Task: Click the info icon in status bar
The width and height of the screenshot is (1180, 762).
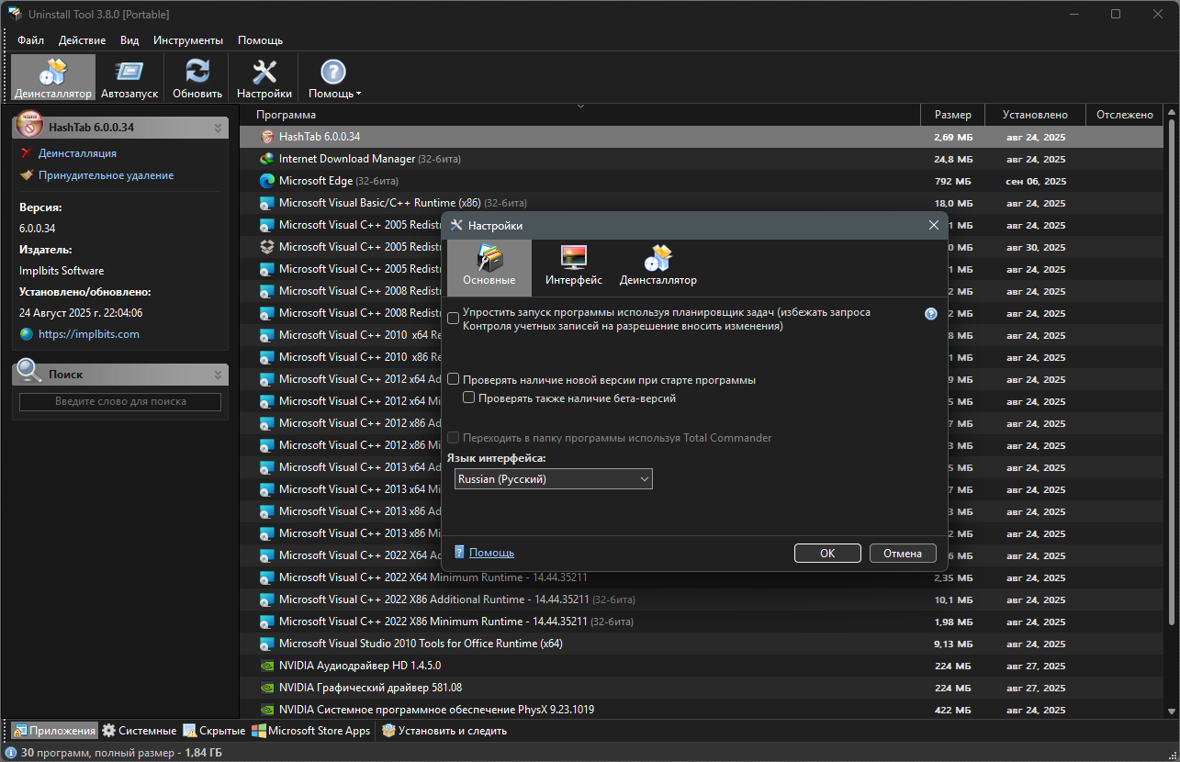Action: point(10,753)
